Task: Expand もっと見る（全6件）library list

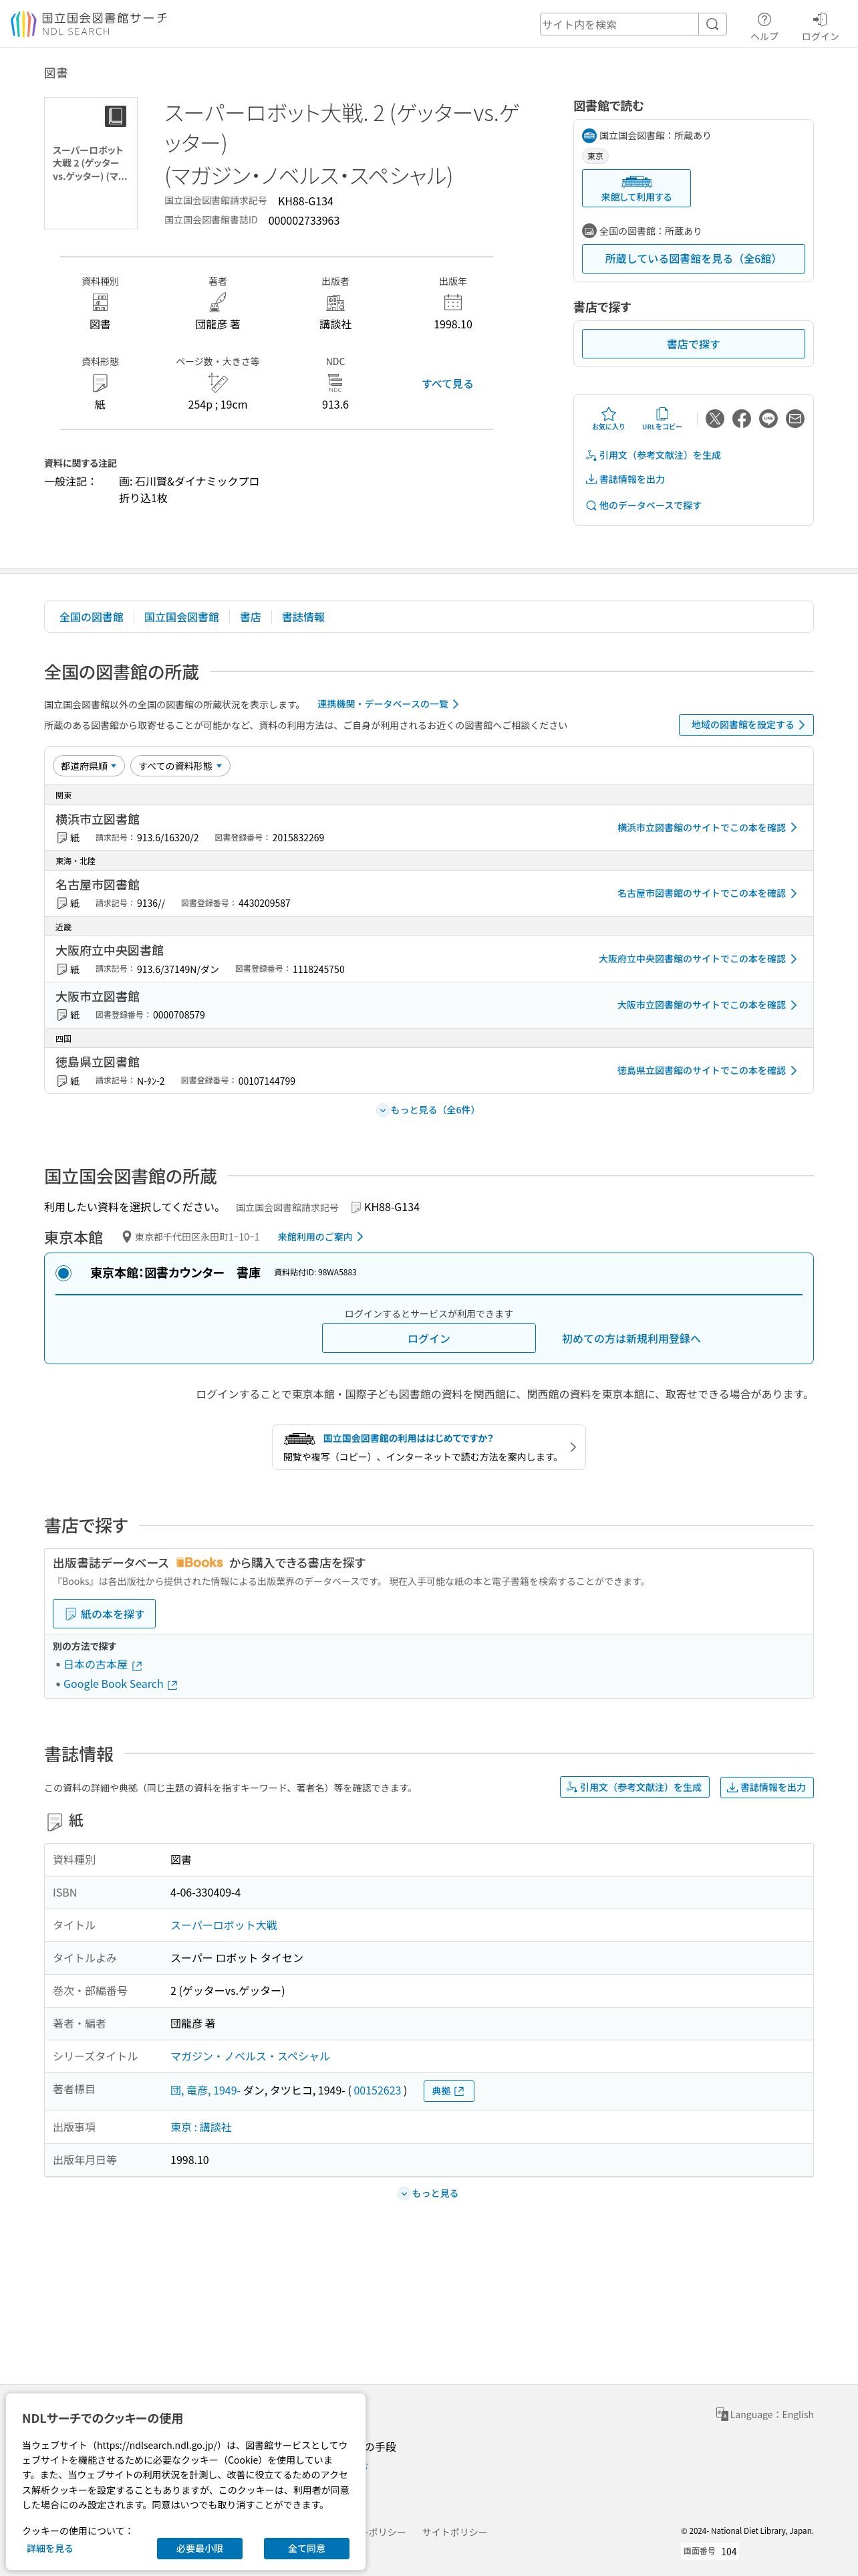Action: tap(428, 1110)
